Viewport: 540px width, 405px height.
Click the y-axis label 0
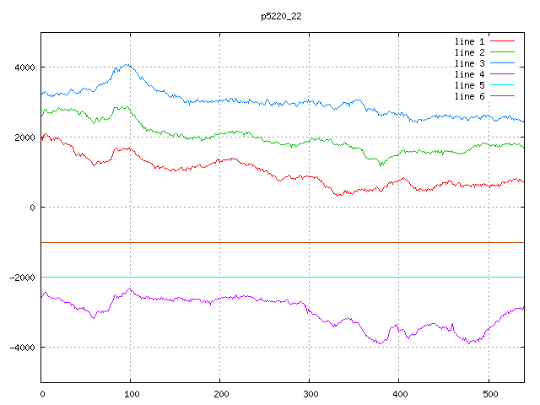[x=32, y=208]
